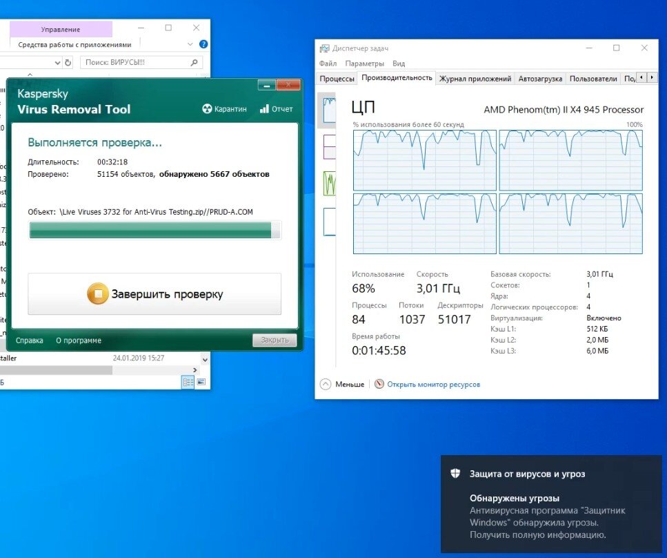Select the CPU graph thumbnail in Task Manager sidebar
Image resolution: width=667 pixels, height=558 pixels.
[x=329, y=108]
